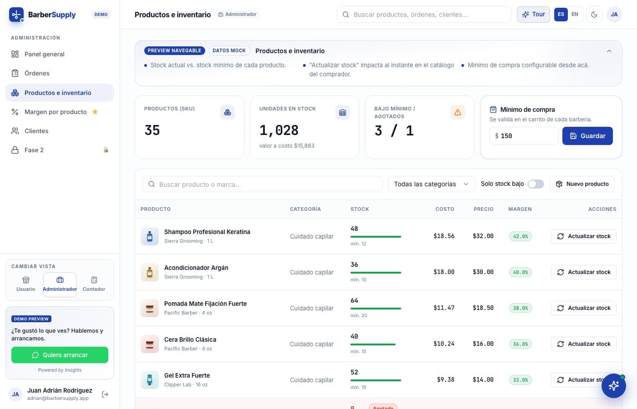Image resolution: width=637 pixels, height=409 pixels.
Task: Switch view to Administrador
Action: pos(60,284)
